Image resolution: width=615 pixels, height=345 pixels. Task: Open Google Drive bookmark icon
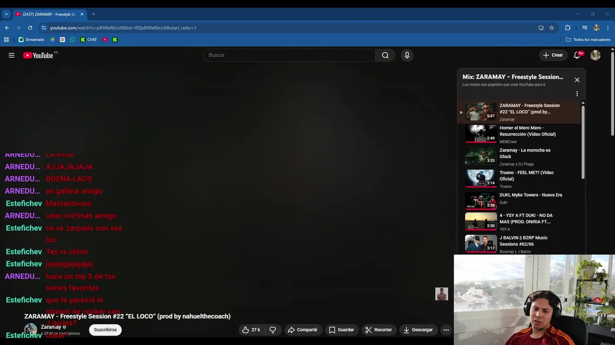pos(52,40)
